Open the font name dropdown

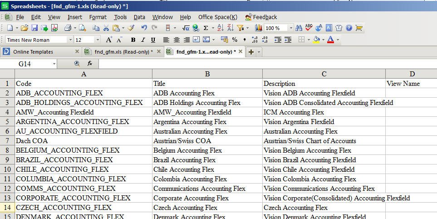(x=70, y=40)
